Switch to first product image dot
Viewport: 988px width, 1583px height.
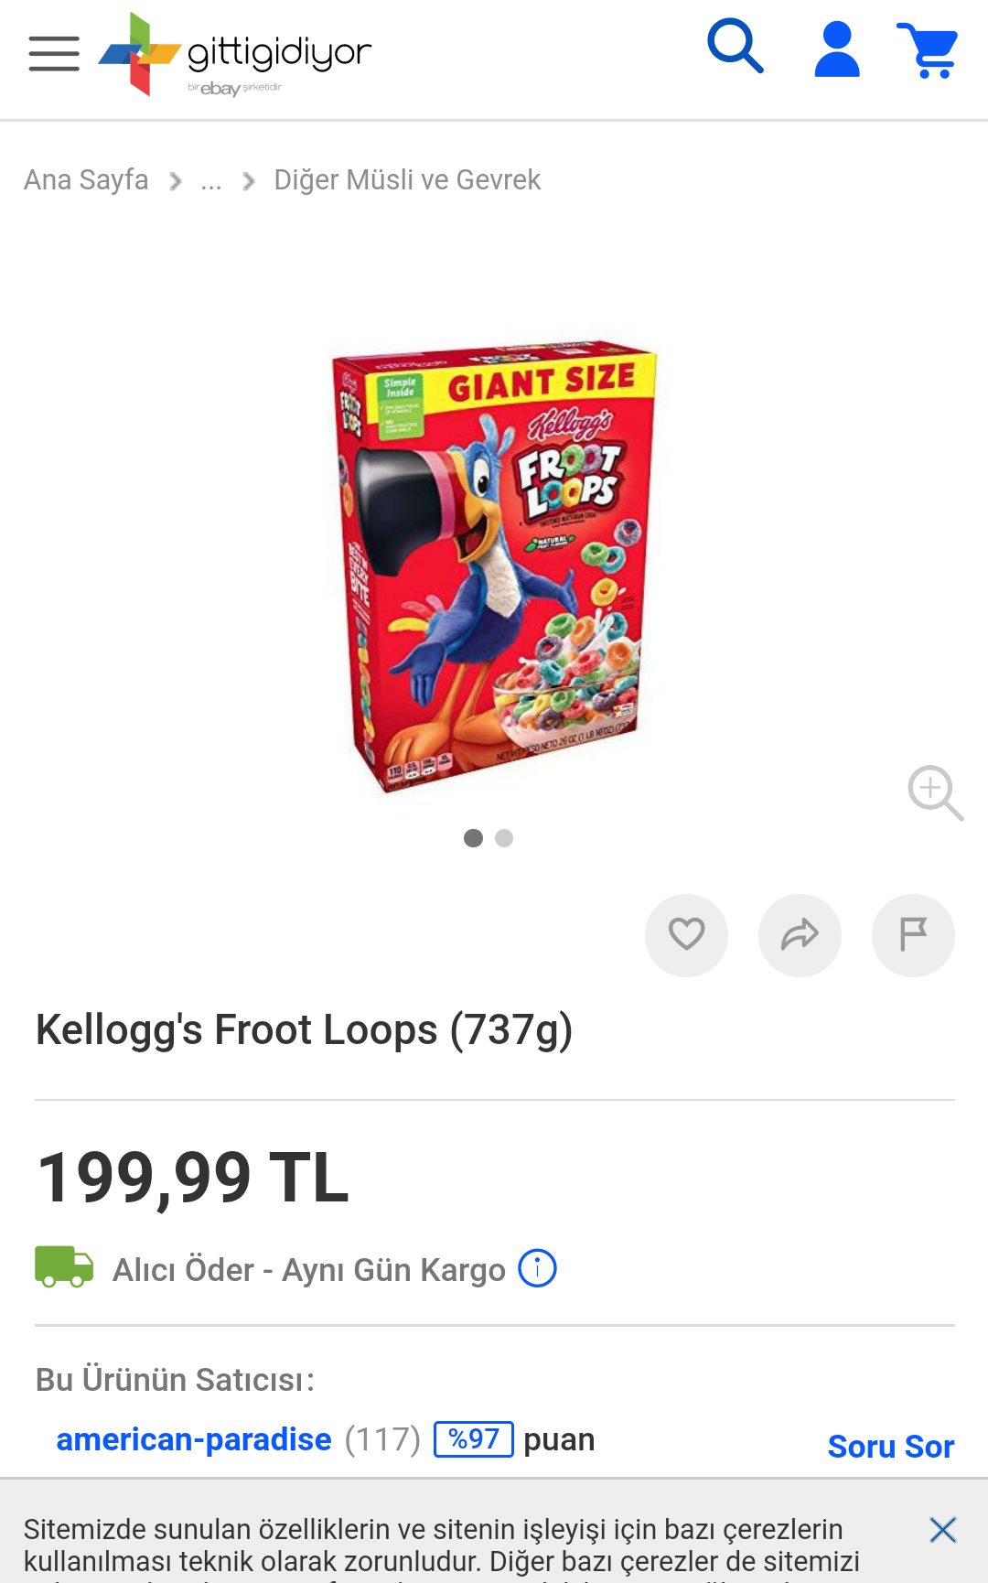[x=473, y=838]
